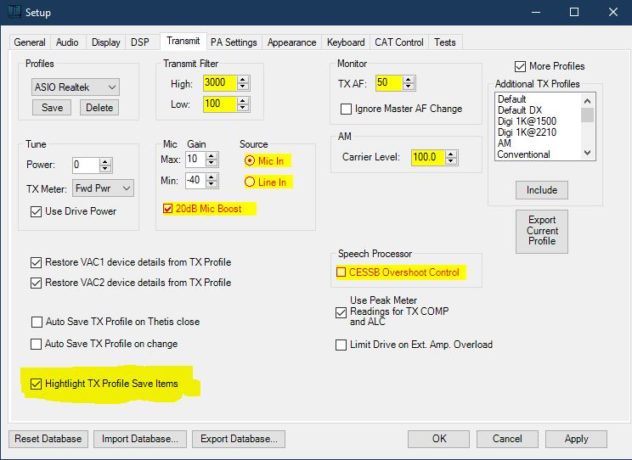Click the Setup window title bar icon
The height and width of the screenshot is (460, 632).
coord(13,13)
